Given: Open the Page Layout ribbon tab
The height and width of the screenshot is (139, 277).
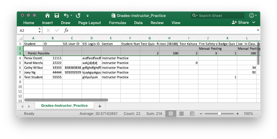Looking at the screenshot, I should tap(89, 23).
